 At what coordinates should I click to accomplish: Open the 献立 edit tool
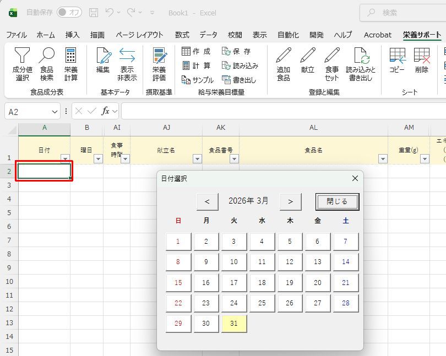coord(307,61)
